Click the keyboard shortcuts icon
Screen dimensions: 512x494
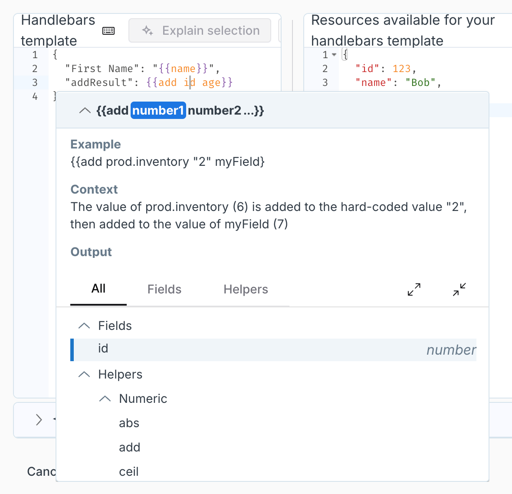coord(108,31)
